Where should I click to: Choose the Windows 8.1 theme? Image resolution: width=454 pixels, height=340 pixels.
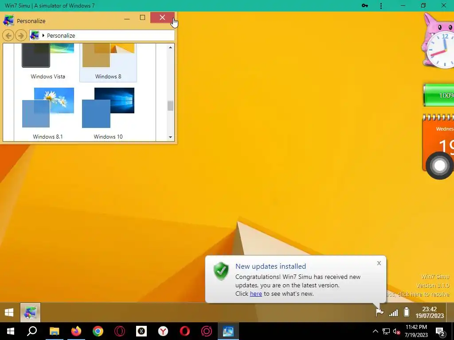click(48, 114)
